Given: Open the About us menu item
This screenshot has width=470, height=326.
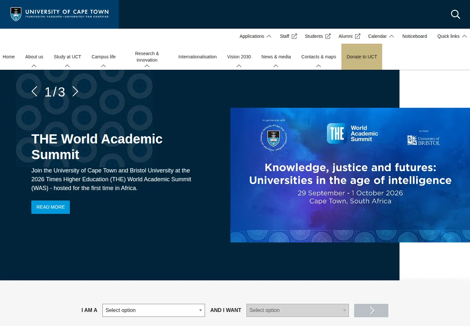Looking at the screenshot, I should point(34,57).
